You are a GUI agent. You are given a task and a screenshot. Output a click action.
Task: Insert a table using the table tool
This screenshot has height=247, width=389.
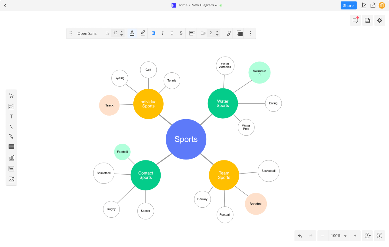[11, 147]
